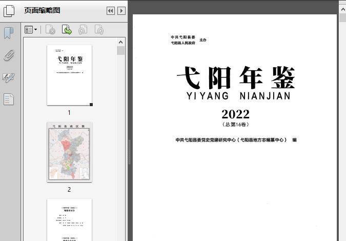Open the document content panel icon
This screenshot has height=241, width=346.
[x=9, y=99]
